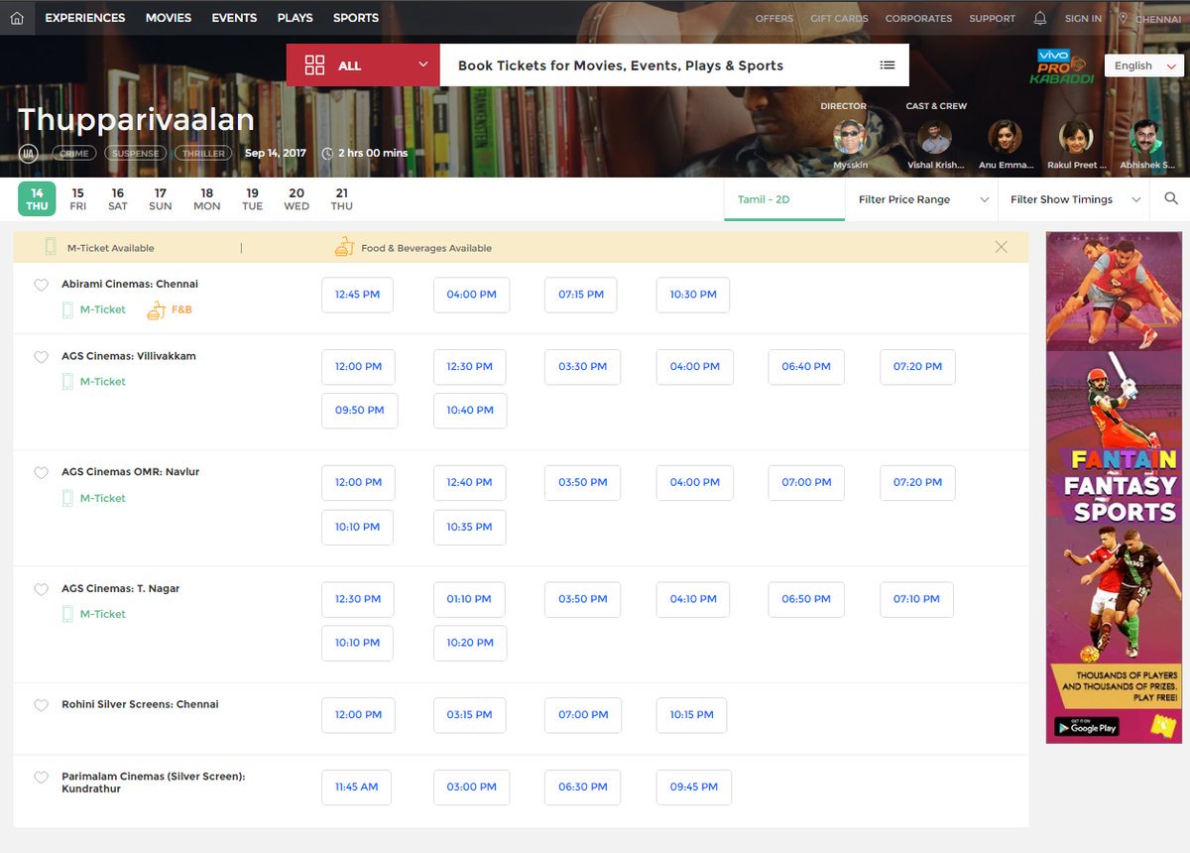Open the Movies menu
1190x853 pixels.
tap(169, 18)
